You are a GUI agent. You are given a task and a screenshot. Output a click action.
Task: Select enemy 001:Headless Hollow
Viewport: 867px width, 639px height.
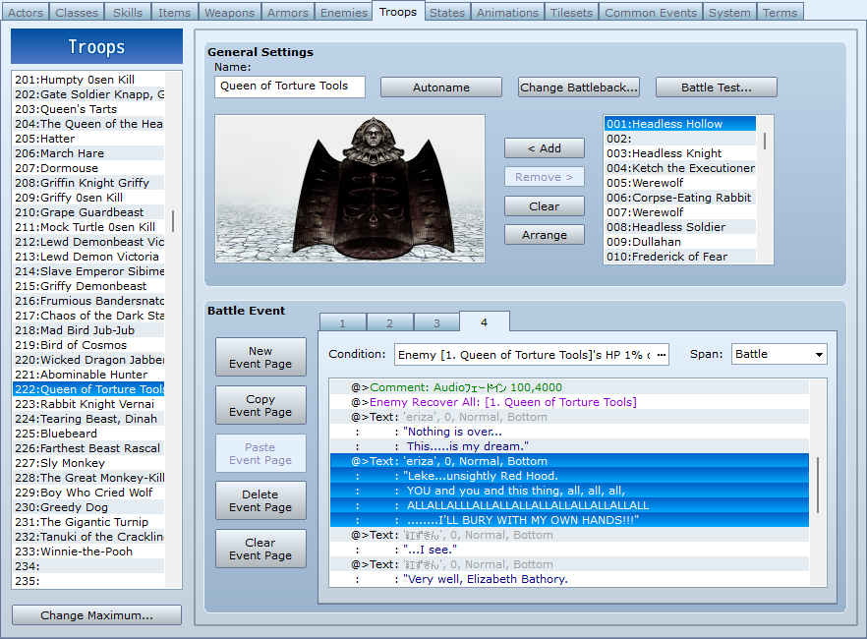point(680,124)
